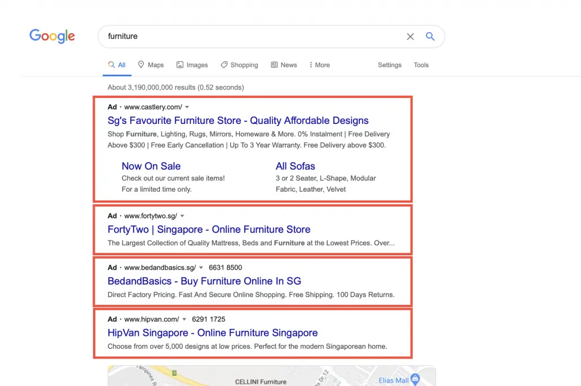Viewport: 581px width, 386px height.
Task: Open search Settings
Action: pos(389,65)
